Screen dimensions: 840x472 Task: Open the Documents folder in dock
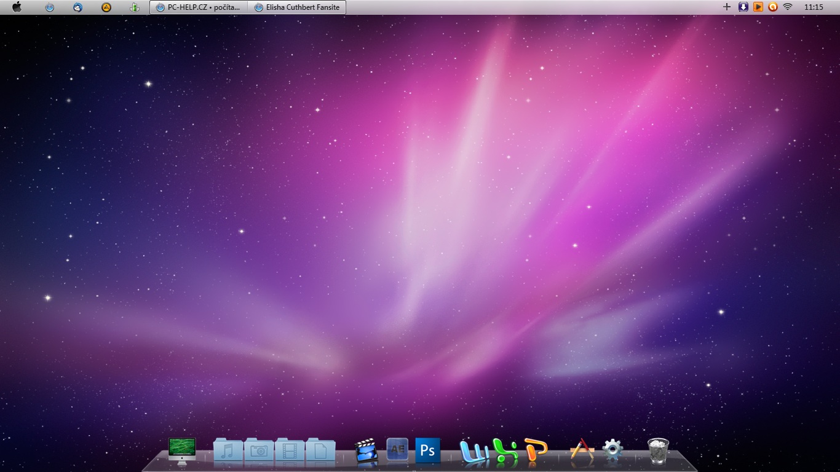click(320, 451)
